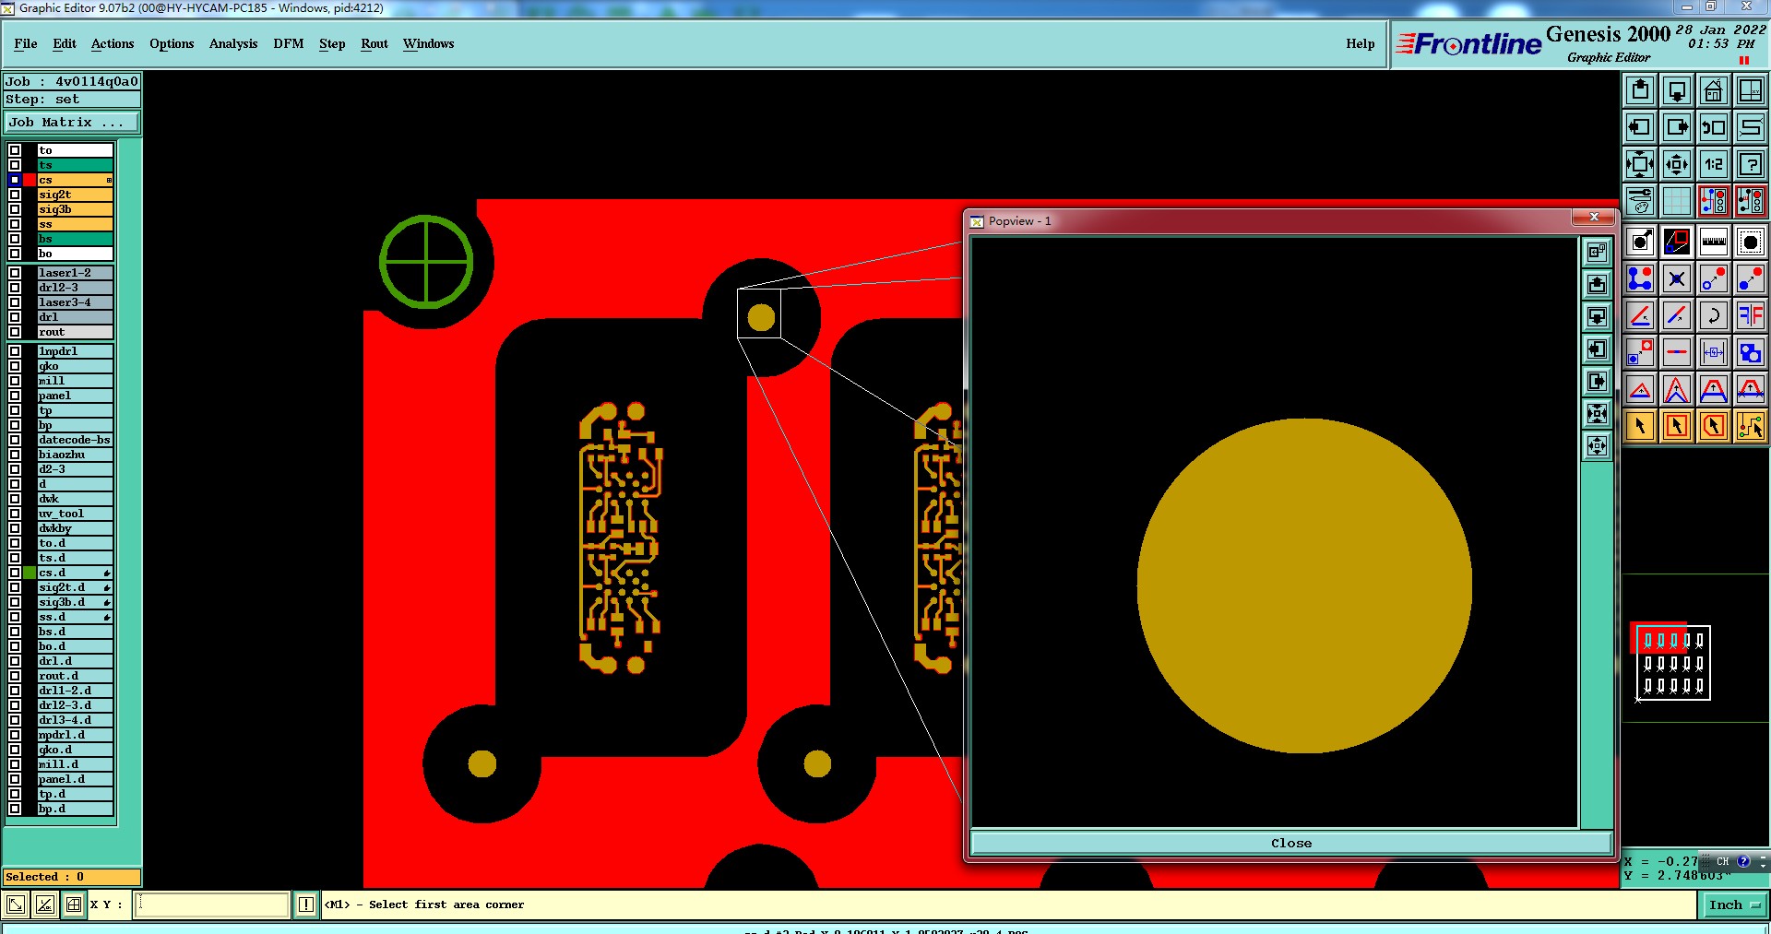Image resolution: width=1771 pixels, height=934 pixels.
Task: Click the octagon pad feature icon
Action: (1751, 242)
